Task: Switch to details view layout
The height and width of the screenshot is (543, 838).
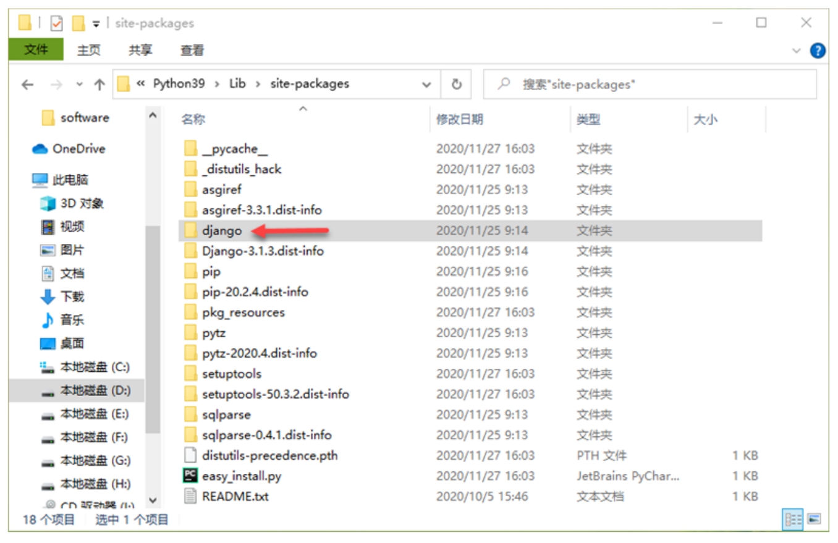Action: [x=793, y=520]
